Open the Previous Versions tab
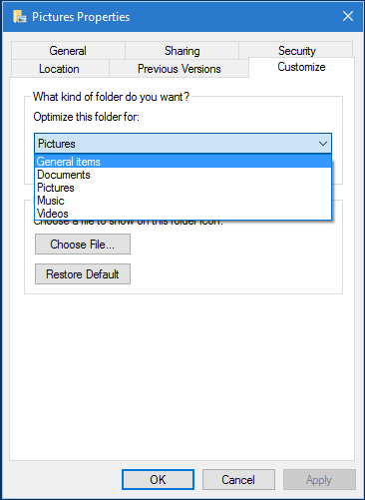This screenshot has height=500, width=365. (x=180, y=69)
